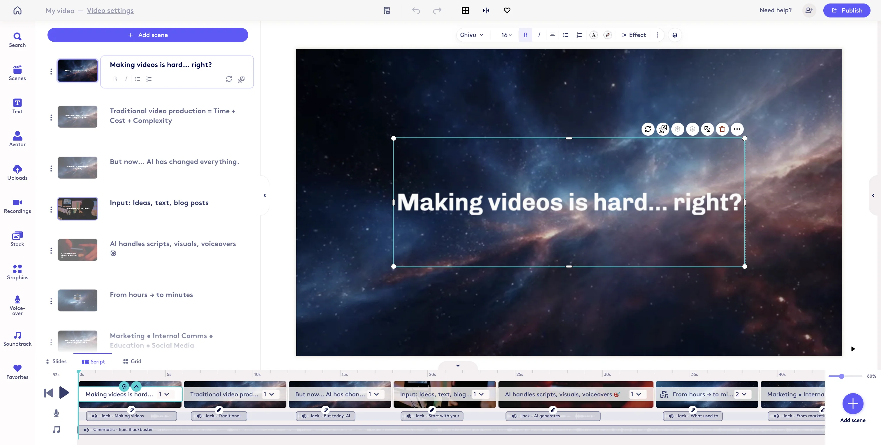Image resolution: width=881 pixels, height=445 pixels.
Task: Open the Scenes panel in sidebar
Action: [17, 73]
